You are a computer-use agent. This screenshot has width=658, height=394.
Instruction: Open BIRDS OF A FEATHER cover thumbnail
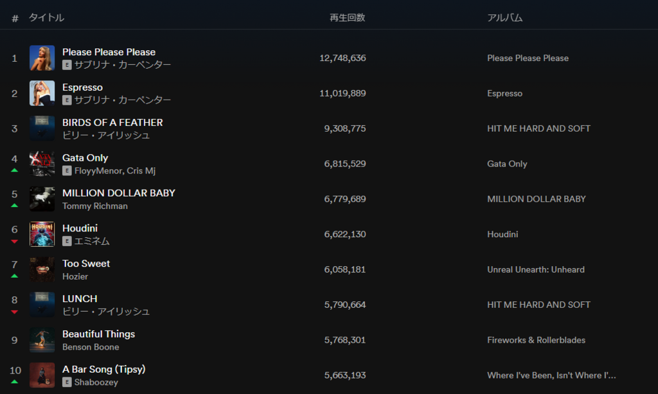coord(42,129)
